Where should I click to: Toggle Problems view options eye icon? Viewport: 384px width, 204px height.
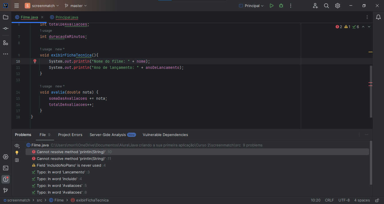(17, 146)
